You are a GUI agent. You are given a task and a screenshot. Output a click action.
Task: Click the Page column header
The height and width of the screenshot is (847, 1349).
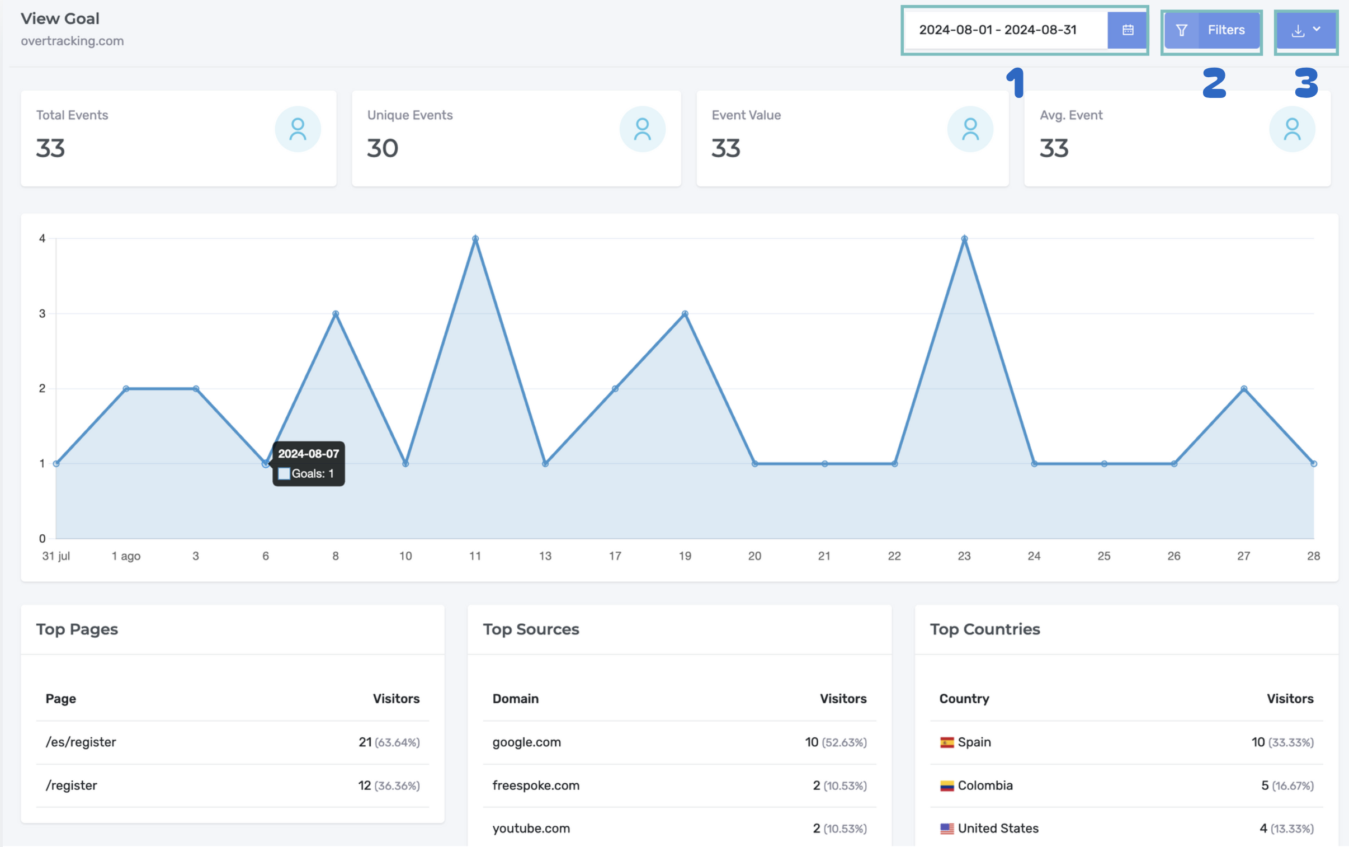60,699
